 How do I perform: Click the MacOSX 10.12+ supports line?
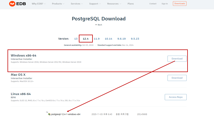22,81
